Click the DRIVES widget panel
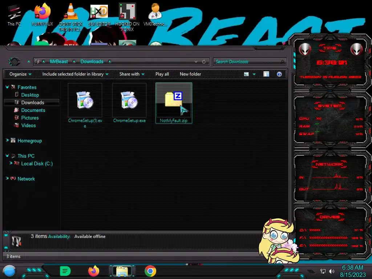The width and height of the screenshot is (372, 279). [330, 233]
